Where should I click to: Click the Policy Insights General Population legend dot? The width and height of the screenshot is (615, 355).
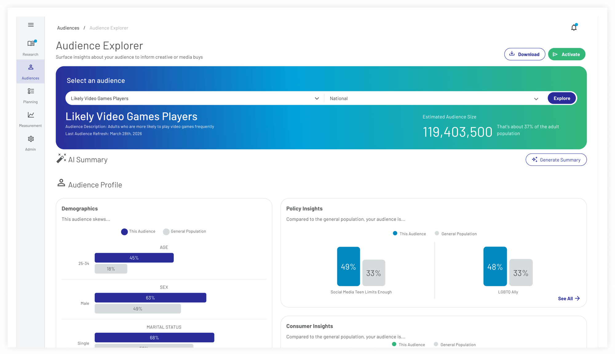click(437, 233)
